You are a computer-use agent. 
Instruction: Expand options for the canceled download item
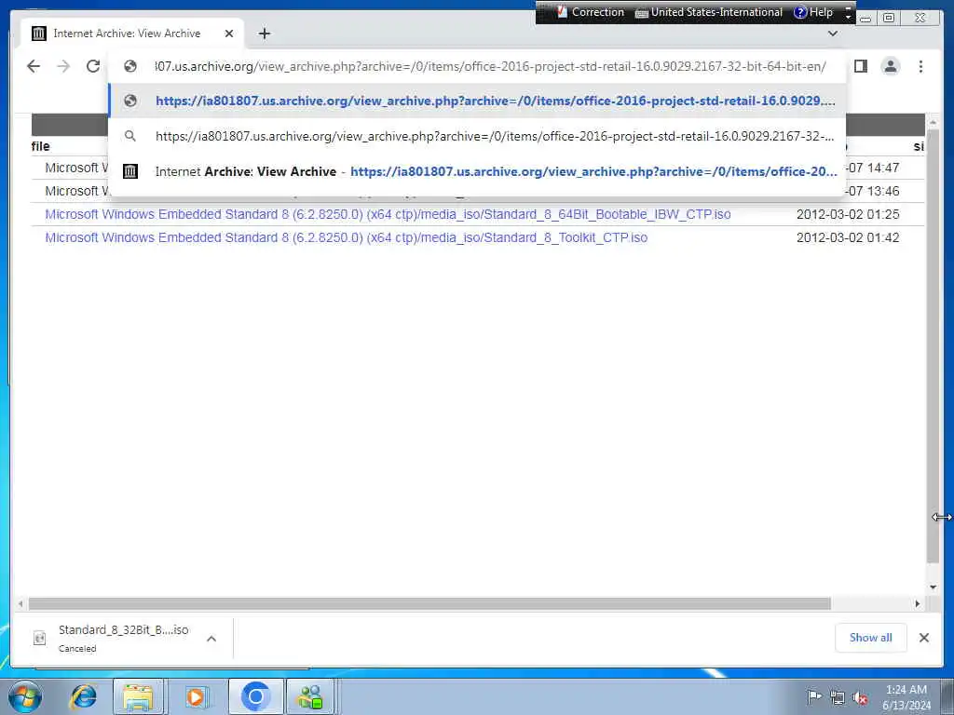pos(211,639)
